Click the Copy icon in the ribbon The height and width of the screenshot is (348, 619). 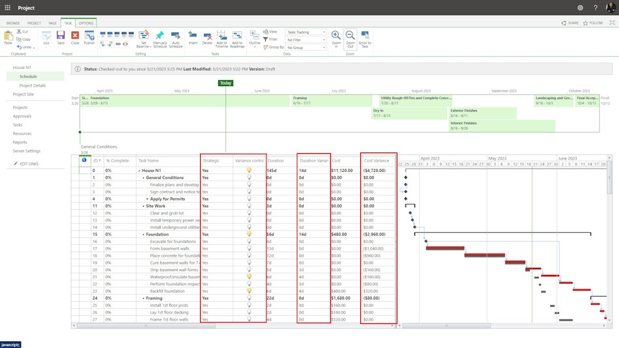19,39
